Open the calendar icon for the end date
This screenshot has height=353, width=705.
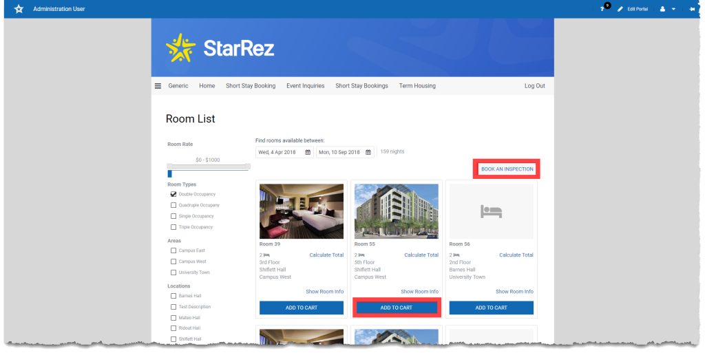[368, 152]
